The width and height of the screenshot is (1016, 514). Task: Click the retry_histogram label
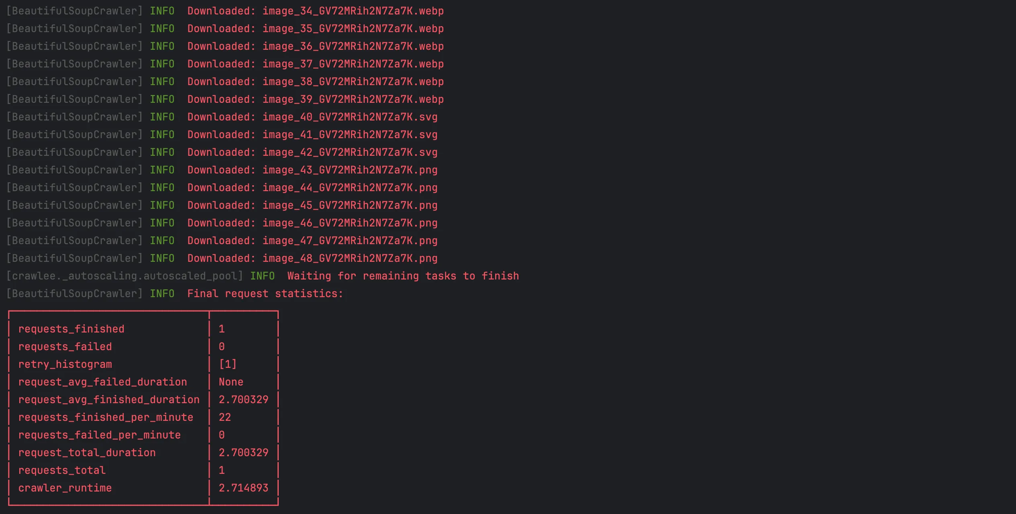(65, 364)
